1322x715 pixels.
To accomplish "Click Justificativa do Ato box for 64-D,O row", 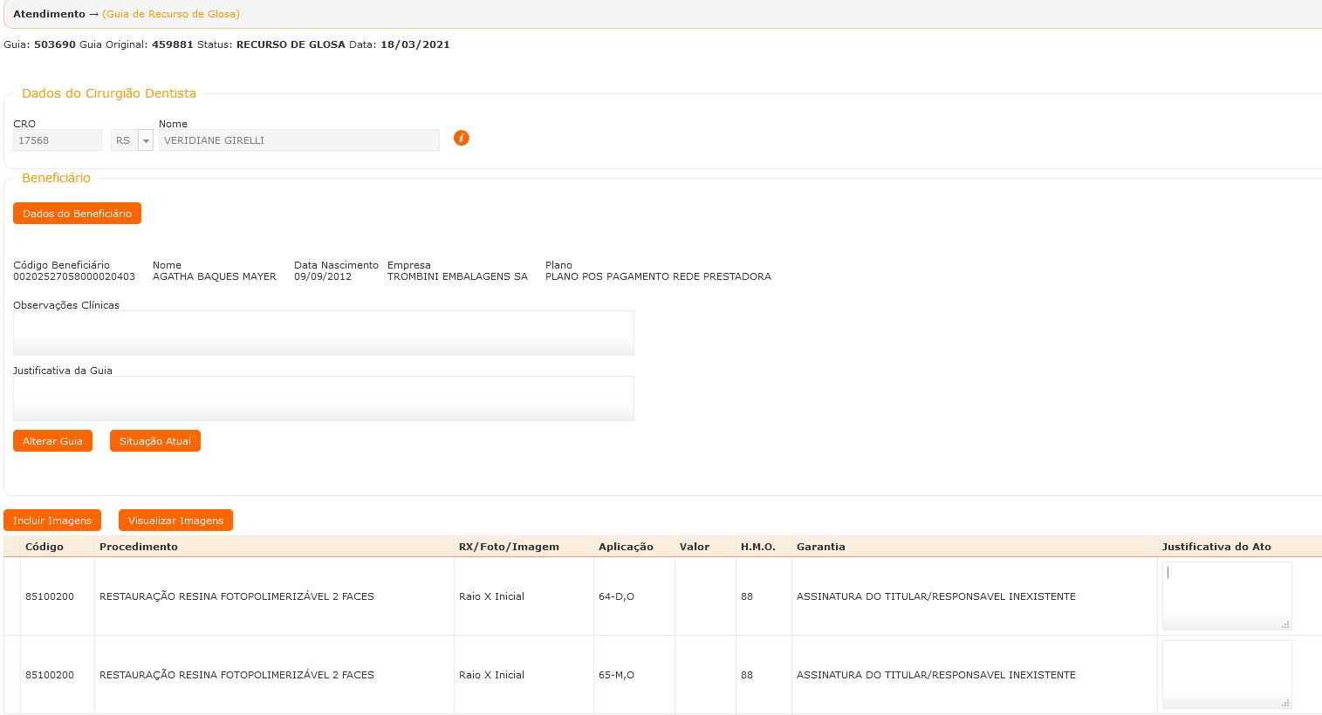I will (x=1226, y=596).
